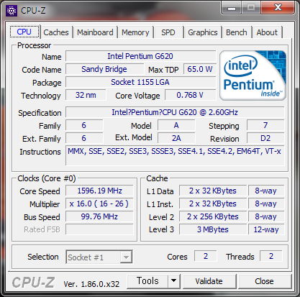Click the Level 3 '3 MBytes' value
Viewport: 300px width, 297px height.
213,229
